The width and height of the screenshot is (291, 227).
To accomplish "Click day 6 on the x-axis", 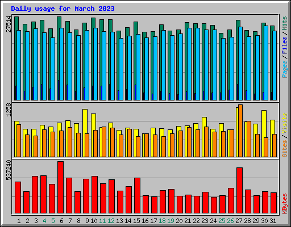I will (x=61, y=221).
